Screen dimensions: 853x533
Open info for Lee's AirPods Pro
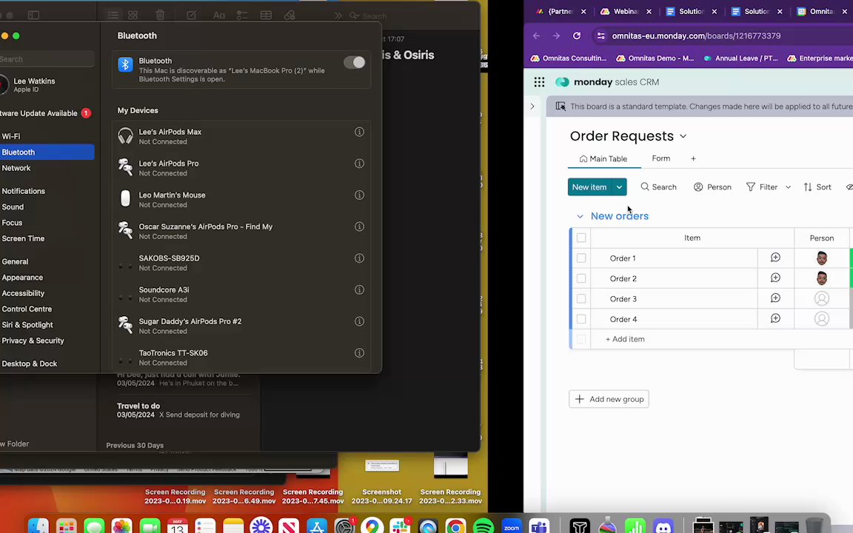coord(359,164)
